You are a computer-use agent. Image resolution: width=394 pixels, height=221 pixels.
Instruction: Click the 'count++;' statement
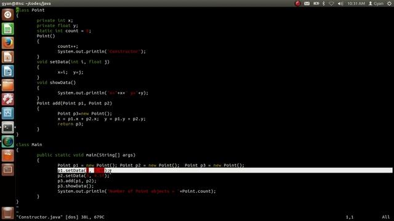(x=68, y=47)
